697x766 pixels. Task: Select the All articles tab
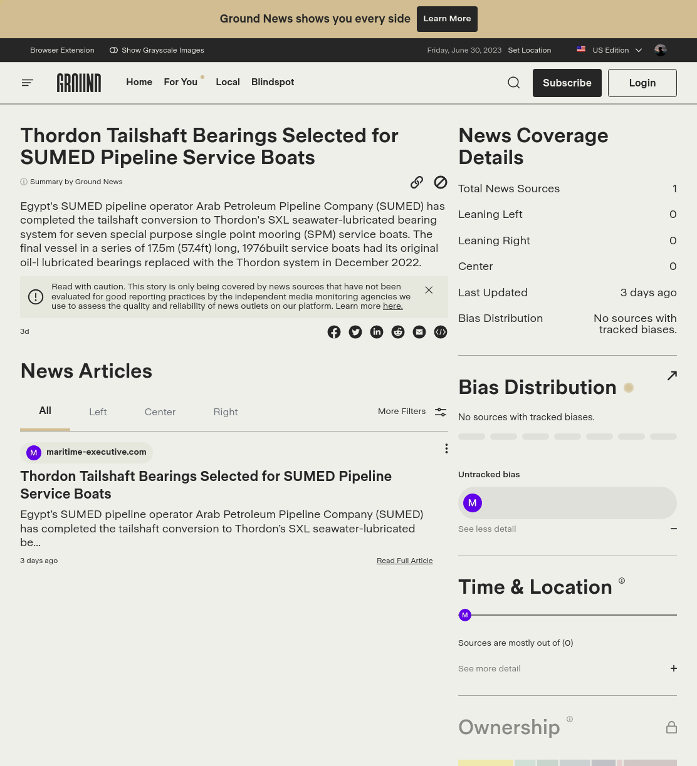45,411
